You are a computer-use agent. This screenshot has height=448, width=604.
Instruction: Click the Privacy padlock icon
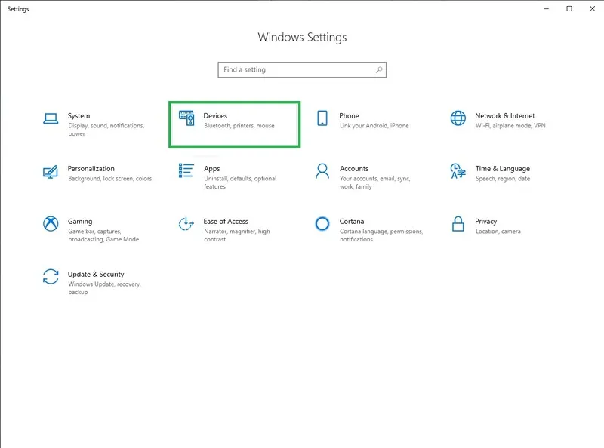458,223
